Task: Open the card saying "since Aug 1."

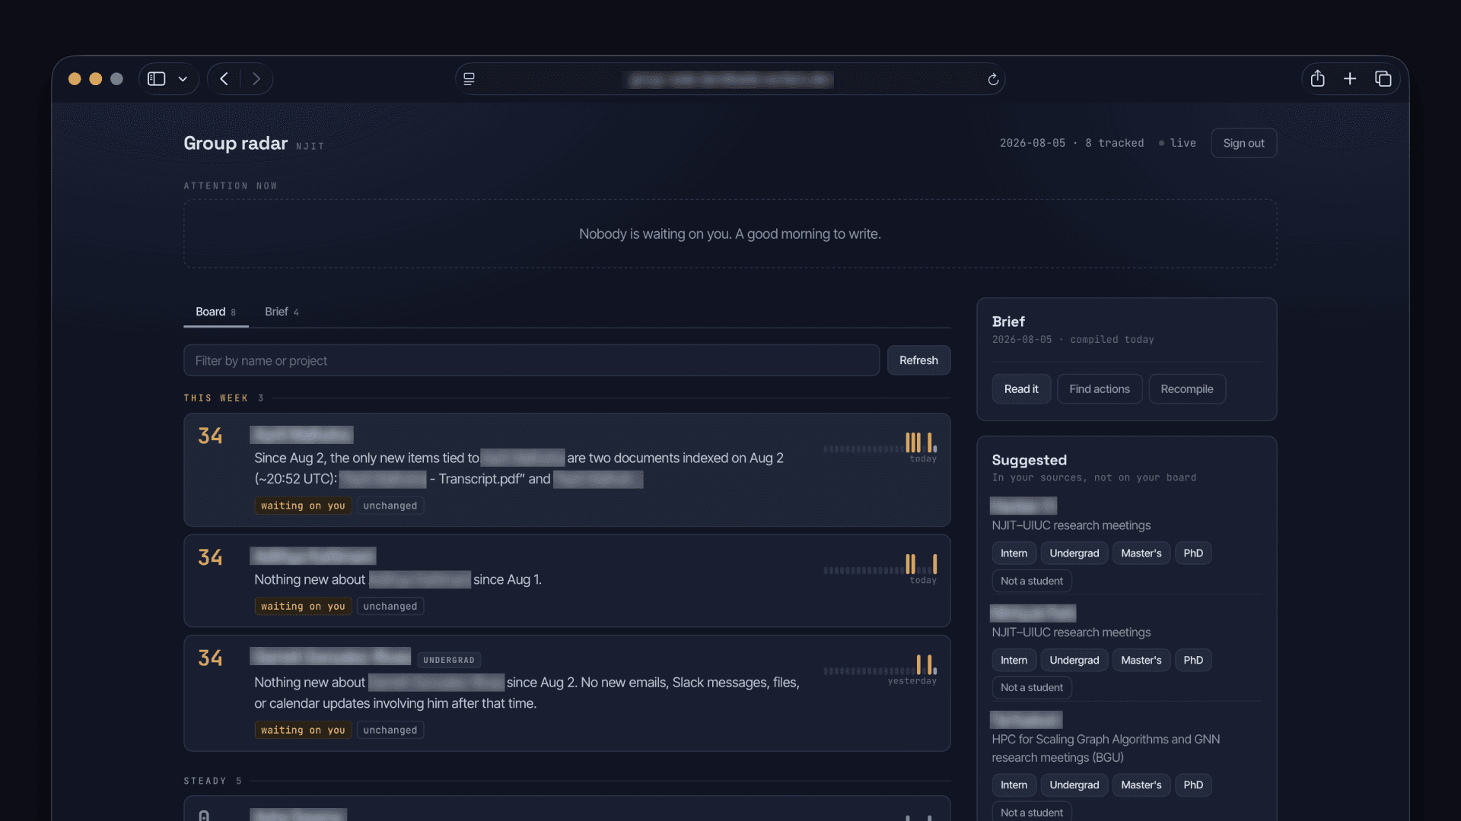Action: [567, 581]
